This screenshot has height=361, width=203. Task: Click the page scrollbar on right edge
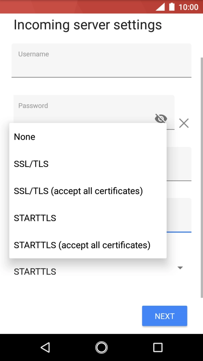click(x=201, y=177)
